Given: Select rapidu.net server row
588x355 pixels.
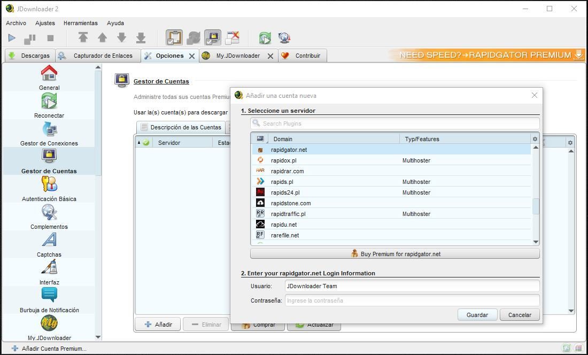Looking at the screenshot, I should click(x=391, y=225).
